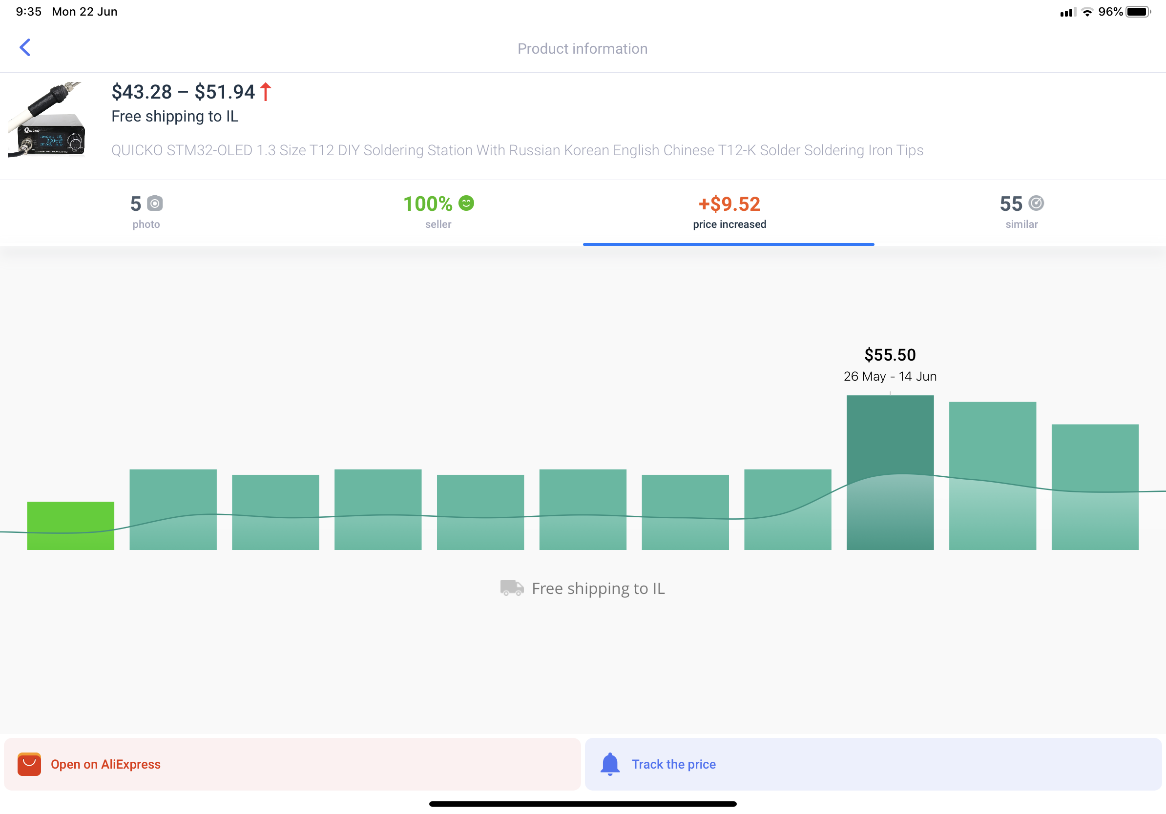Open the 55 similar products tab
This screenshot has width=1166, height=814.
1021,212
